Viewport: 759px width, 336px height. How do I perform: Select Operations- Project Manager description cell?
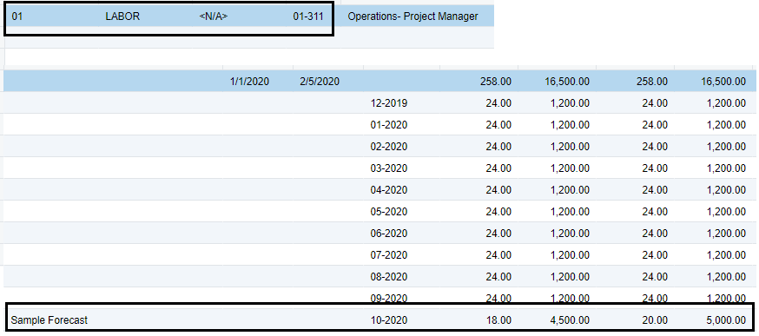pyautogui.click(x=412, y=16)
